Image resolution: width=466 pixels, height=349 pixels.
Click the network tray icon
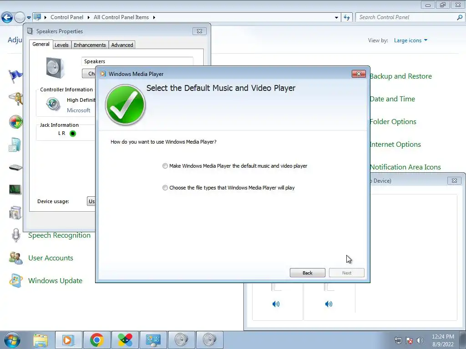click(x=398, y=340)
